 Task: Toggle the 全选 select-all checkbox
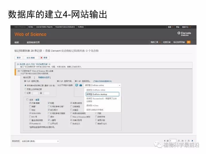[x=27, y=100]
